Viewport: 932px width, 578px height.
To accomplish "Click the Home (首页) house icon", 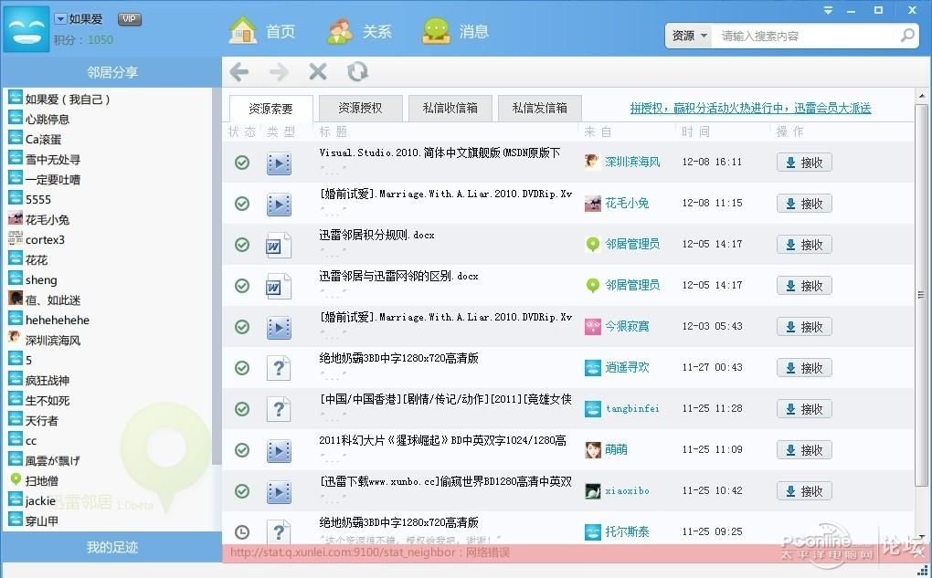I will tap(242, 31).
